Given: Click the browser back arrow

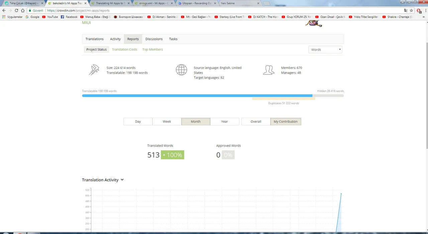Looking at the screenshot, I should pyautogui.click(x=4, y=10).
